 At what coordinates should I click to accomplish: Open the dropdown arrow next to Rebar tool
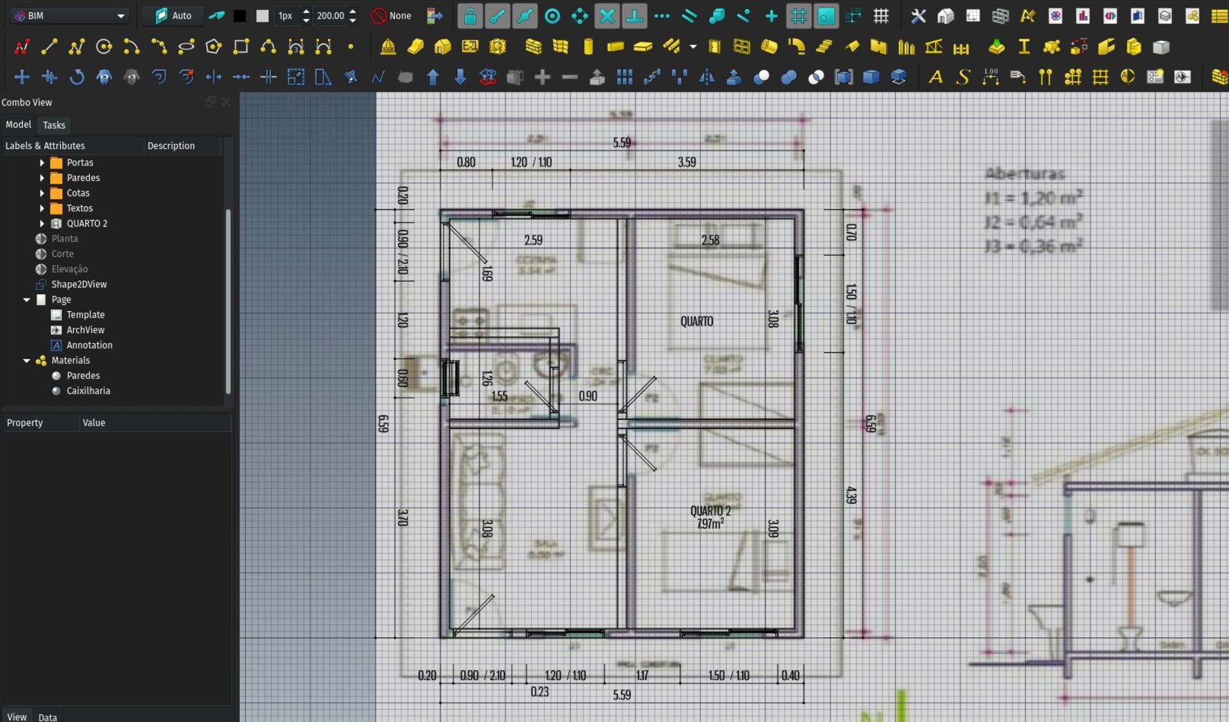[x=693, y=47]
